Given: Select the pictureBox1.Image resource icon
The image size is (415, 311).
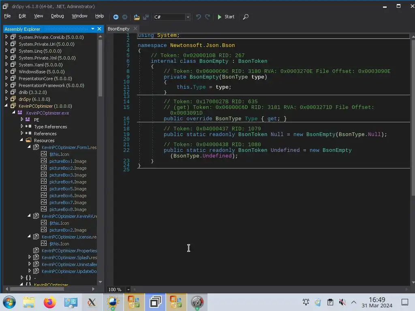Looking at the screenshot, I should [x=44, y=161].
